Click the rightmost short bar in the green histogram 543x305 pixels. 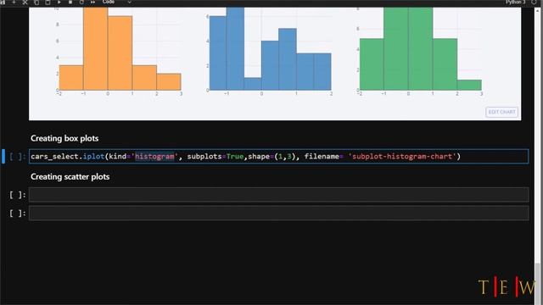pyautogui.click(x=469, y=85)
